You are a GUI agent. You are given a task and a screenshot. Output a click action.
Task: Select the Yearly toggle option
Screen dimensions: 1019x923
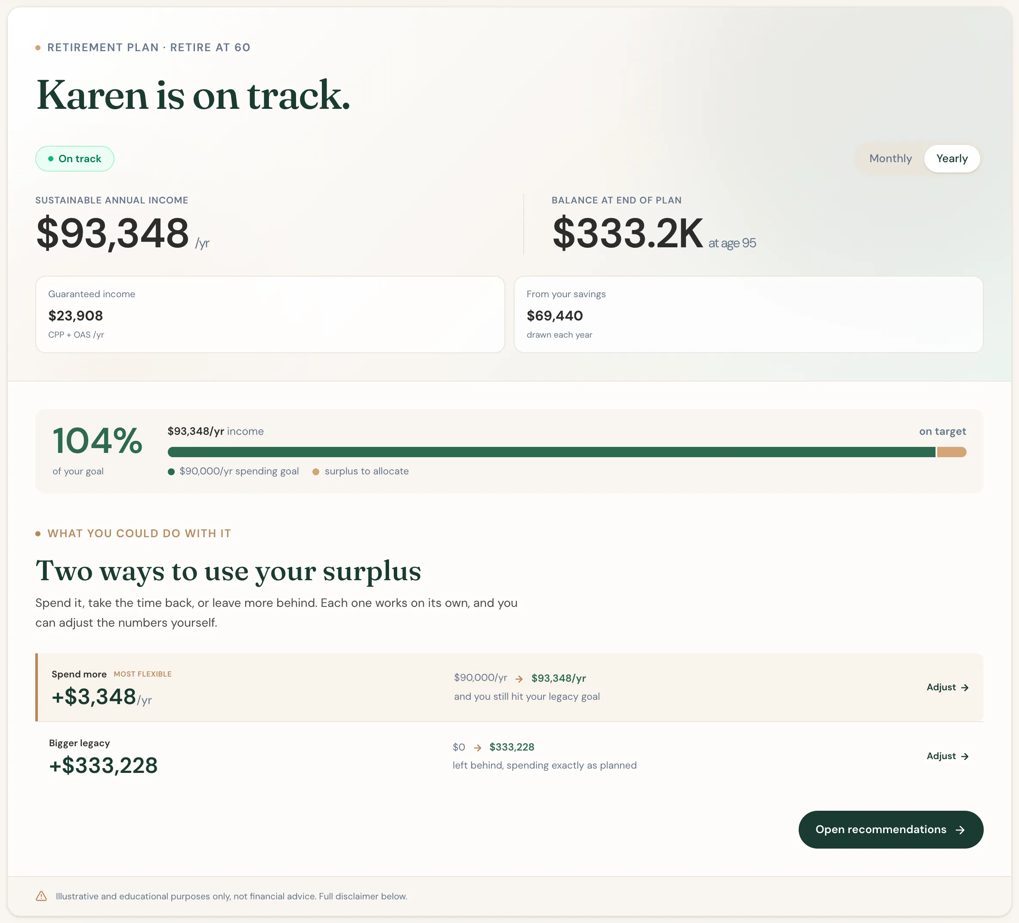pos(952,159)
